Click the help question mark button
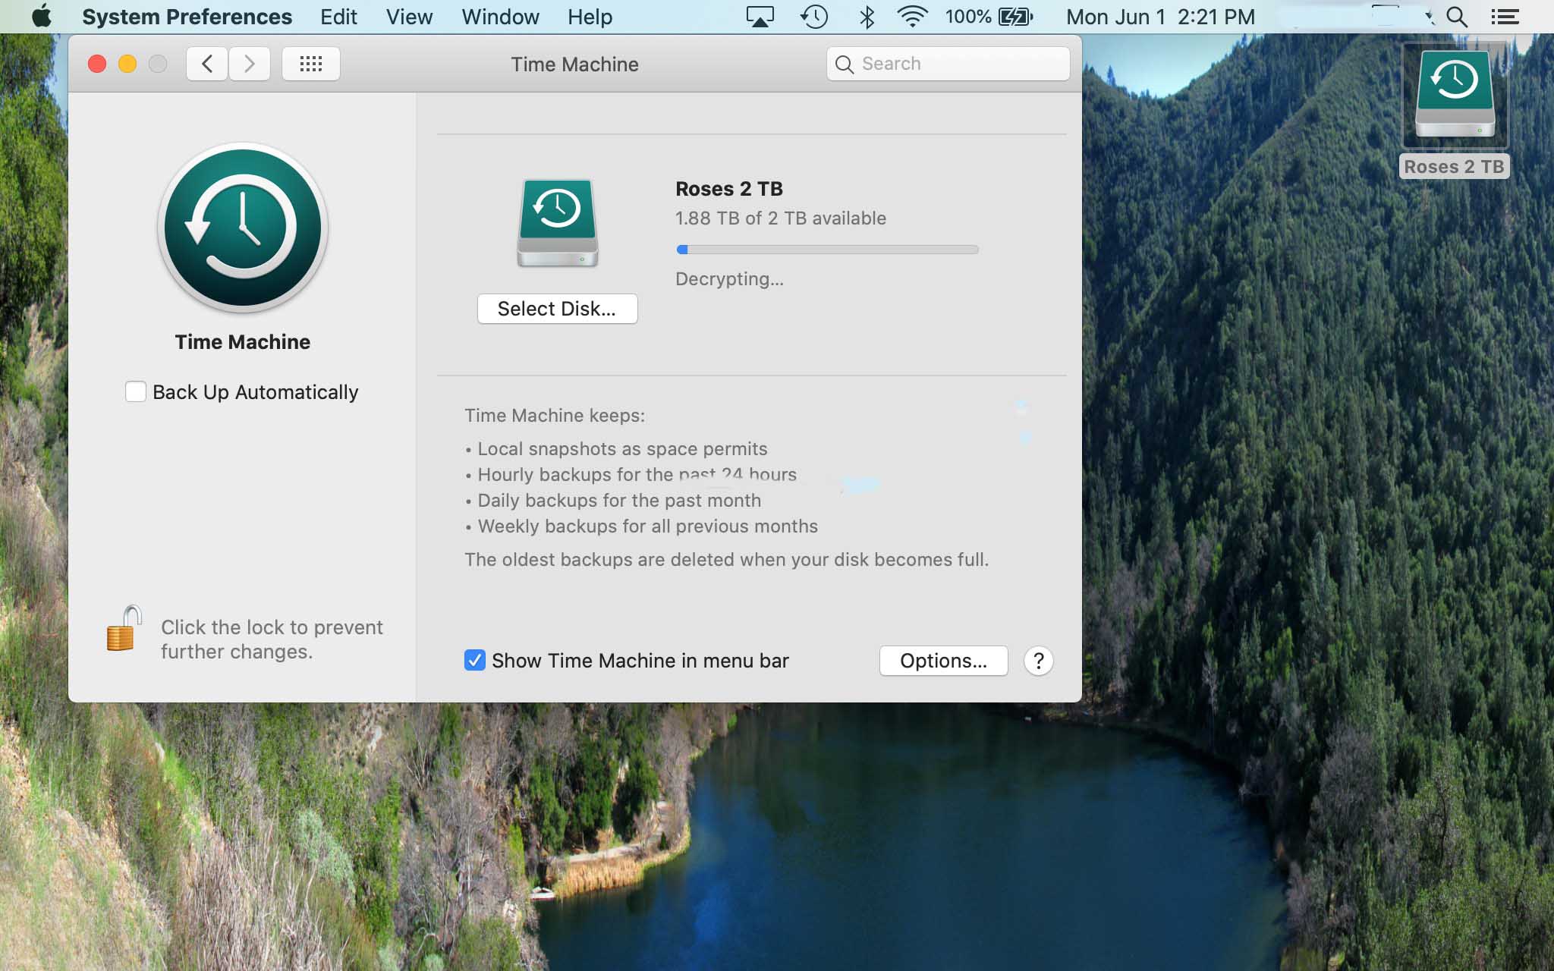Viewport: 1554px width, 971px height. tap(1038, 661)
